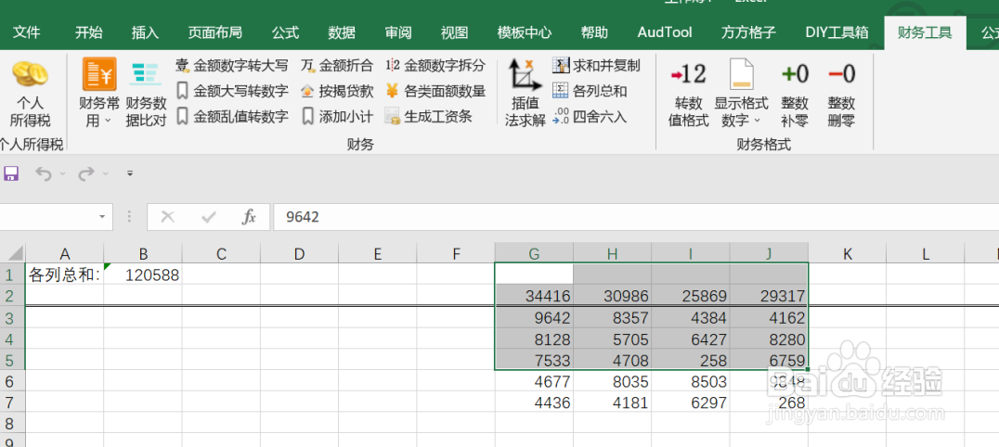Switch to the 开始 ribbon tab
Screen dimensions: 999x447
(x=88, y=32)
